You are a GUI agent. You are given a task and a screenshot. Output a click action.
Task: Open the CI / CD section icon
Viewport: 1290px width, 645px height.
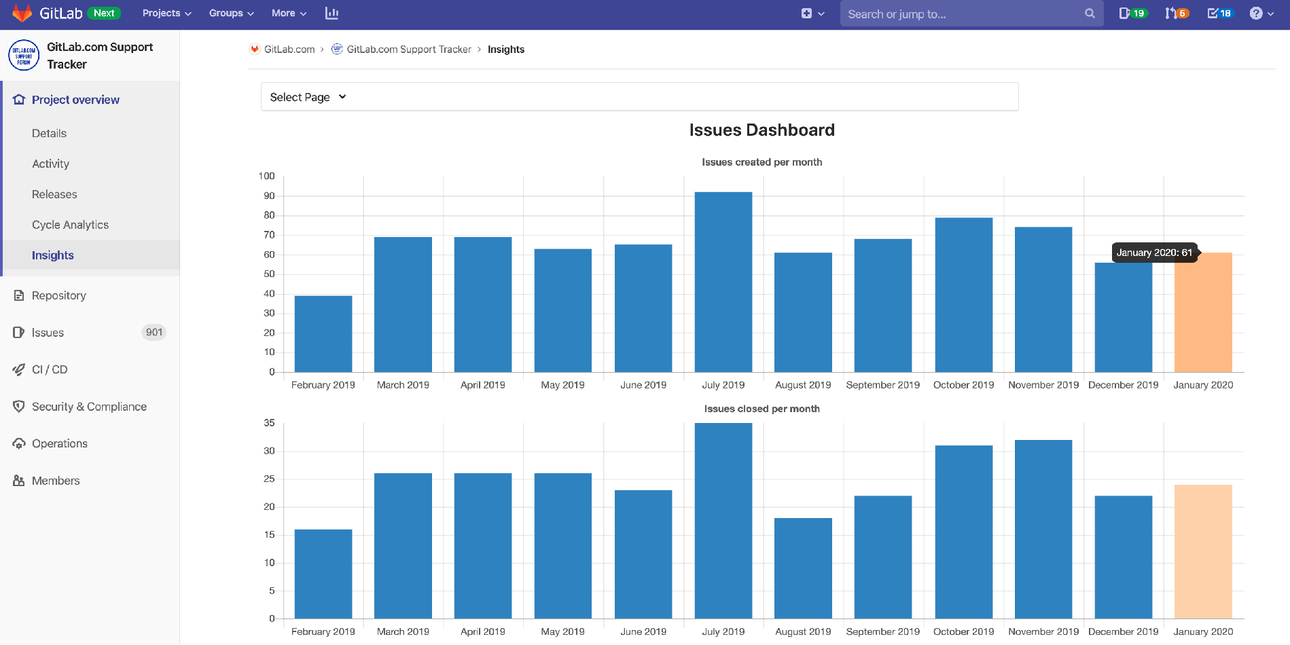[18, 369]
